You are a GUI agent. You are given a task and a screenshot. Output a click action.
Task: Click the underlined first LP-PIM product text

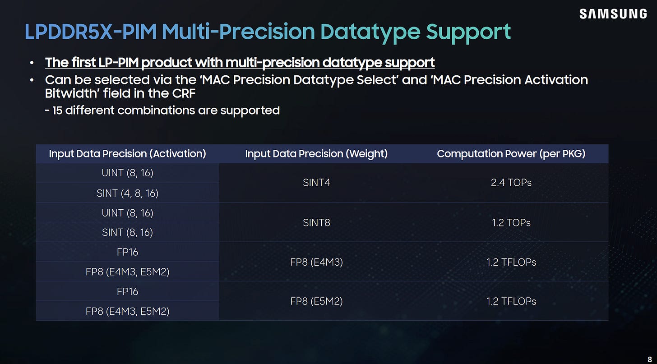[240, 62]
